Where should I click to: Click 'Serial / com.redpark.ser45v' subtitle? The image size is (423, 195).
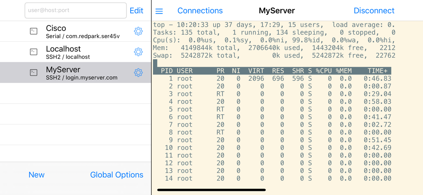pyautogui.click(x=83, y=36)
